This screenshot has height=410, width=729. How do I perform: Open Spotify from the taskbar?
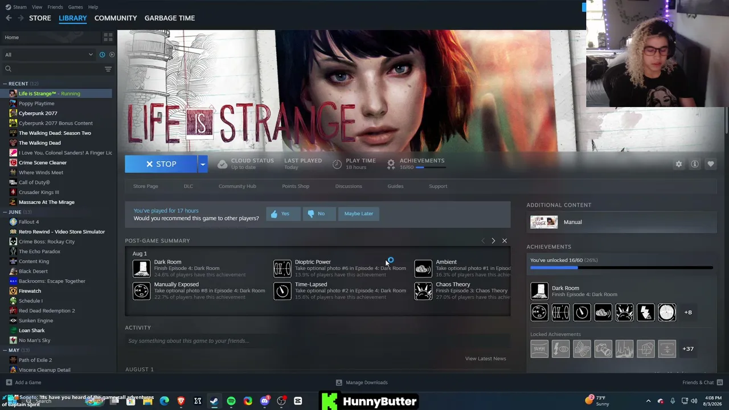(231, 401)
